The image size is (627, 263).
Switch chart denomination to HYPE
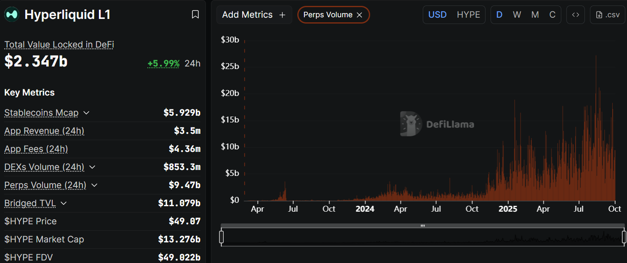pos(468,15)
